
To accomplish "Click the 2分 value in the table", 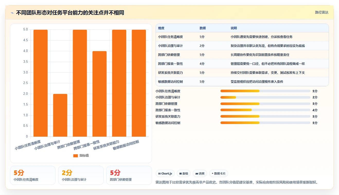I will tap(202, 46).
